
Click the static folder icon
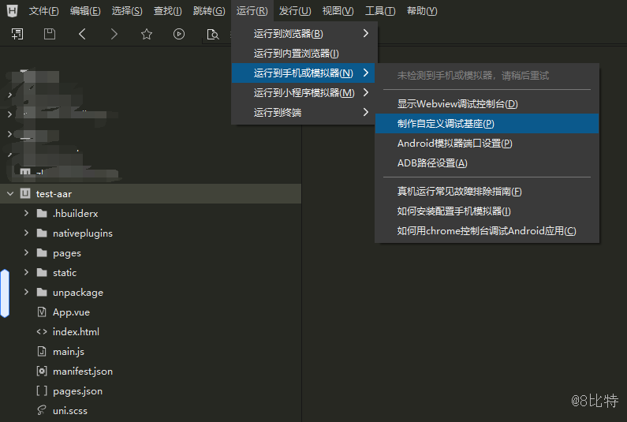[42, 272]
